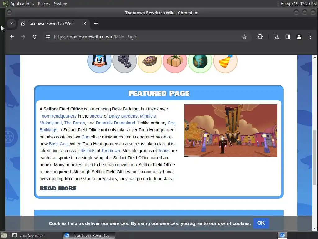This screenshot has height=239, width=318.
Task: Click the Cog link before office minigames
Action: [85, 137]
